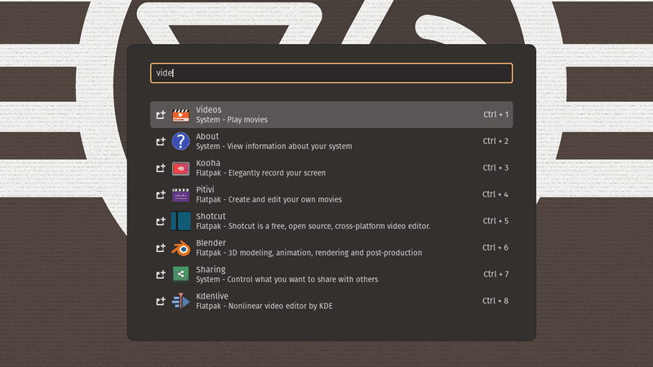Open Shotcut via its teal icon
653x367 pixels.
pos(180,221)
